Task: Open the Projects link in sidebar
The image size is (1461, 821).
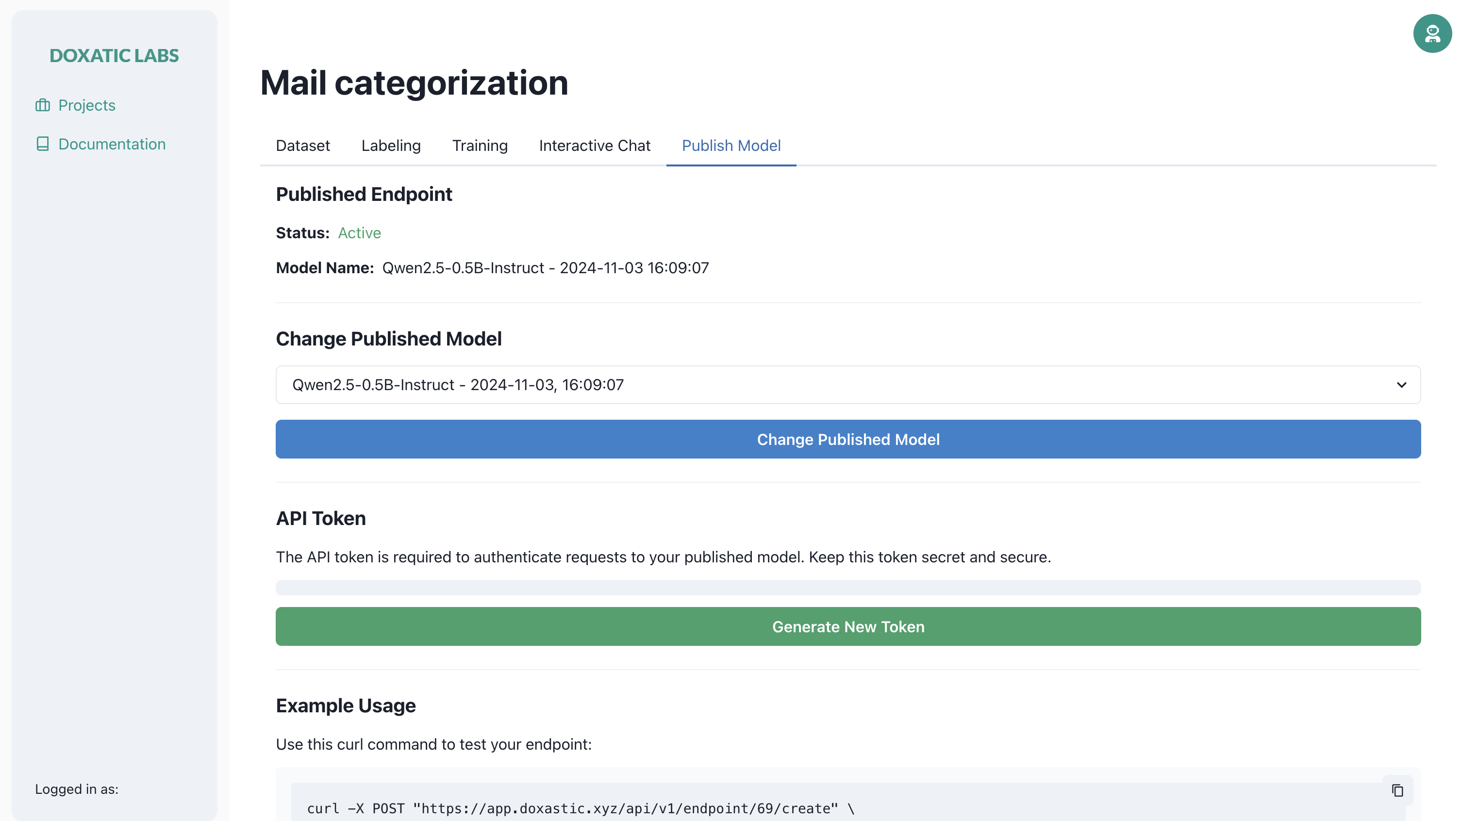Action: (x=87, y=105)
